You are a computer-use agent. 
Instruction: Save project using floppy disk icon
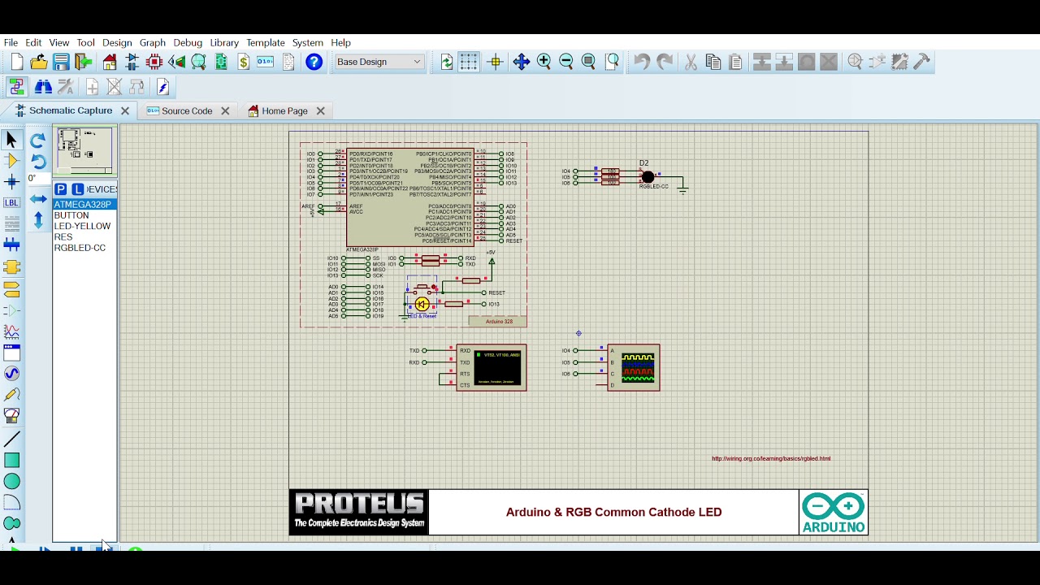coord(61,62)
